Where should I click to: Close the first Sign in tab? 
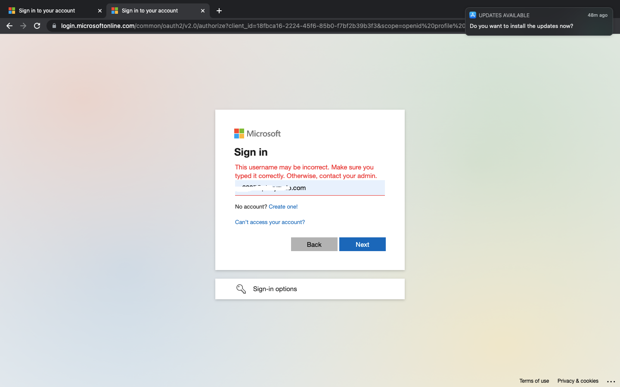[x=100, y=11]
